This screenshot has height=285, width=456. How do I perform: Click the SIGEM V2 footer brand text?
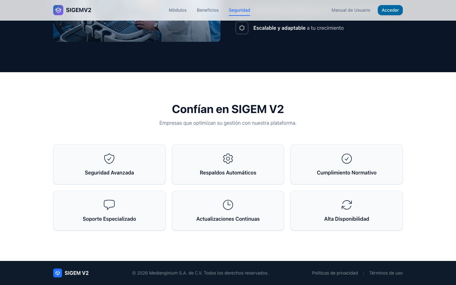[77, 273]
